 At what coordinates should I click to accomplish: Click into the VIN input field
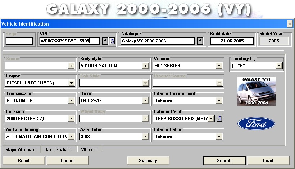[x=69, y=41]
